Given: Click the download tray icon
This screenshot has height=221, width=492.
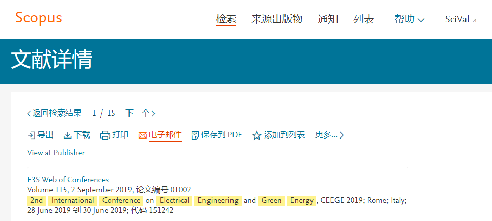Looking at the screenshot, I should click(x=67, y=135).
